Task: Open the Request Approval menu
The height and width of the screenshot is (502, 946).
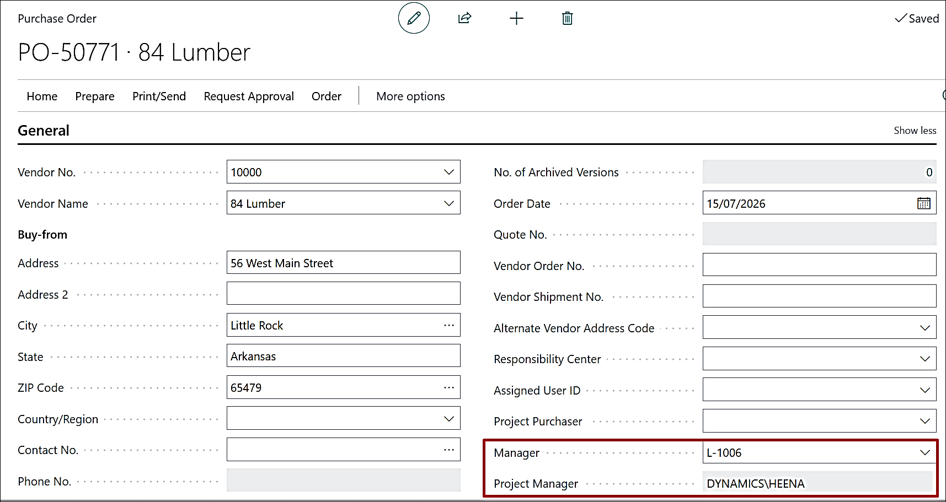Action: 249,96
